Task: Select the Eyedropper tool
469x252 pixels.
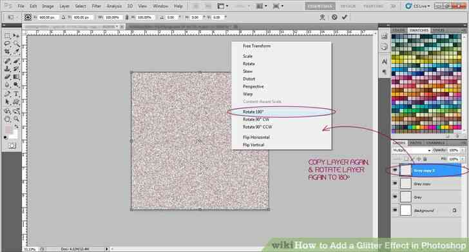Action: point(16,52)
